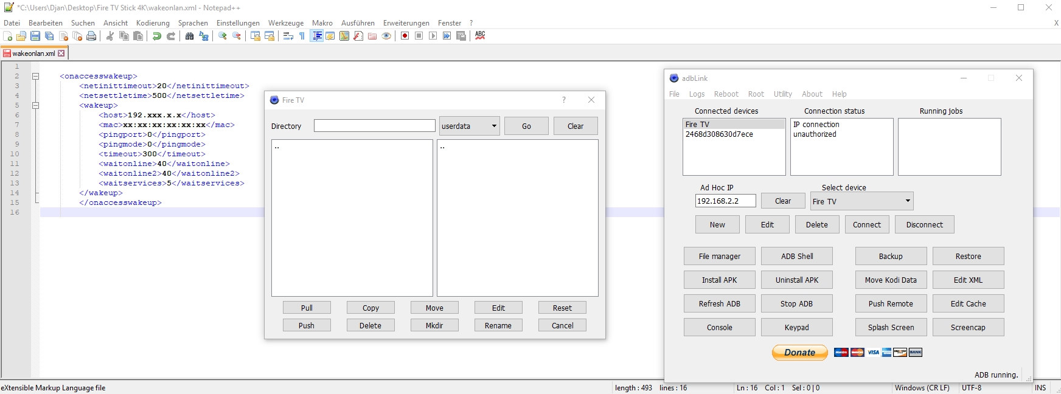
Task: Open Find with the binoculars icon
Action: tap(190, 36)
